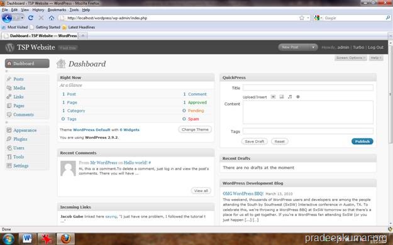Open the Tools menu in menu bar
Screen dimensions: 393x245
click(x=74, y=10)
